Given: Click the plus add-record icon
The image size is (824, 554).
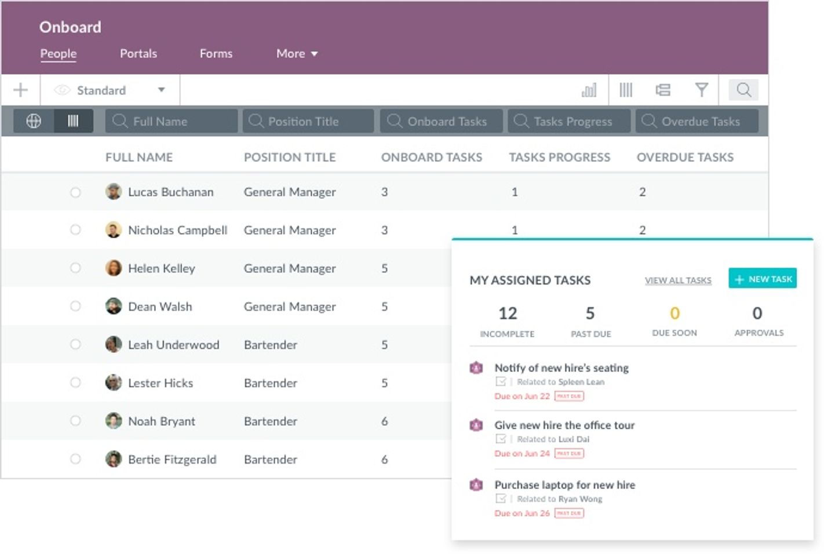Looking at the screenshot, I should point(20,90).
